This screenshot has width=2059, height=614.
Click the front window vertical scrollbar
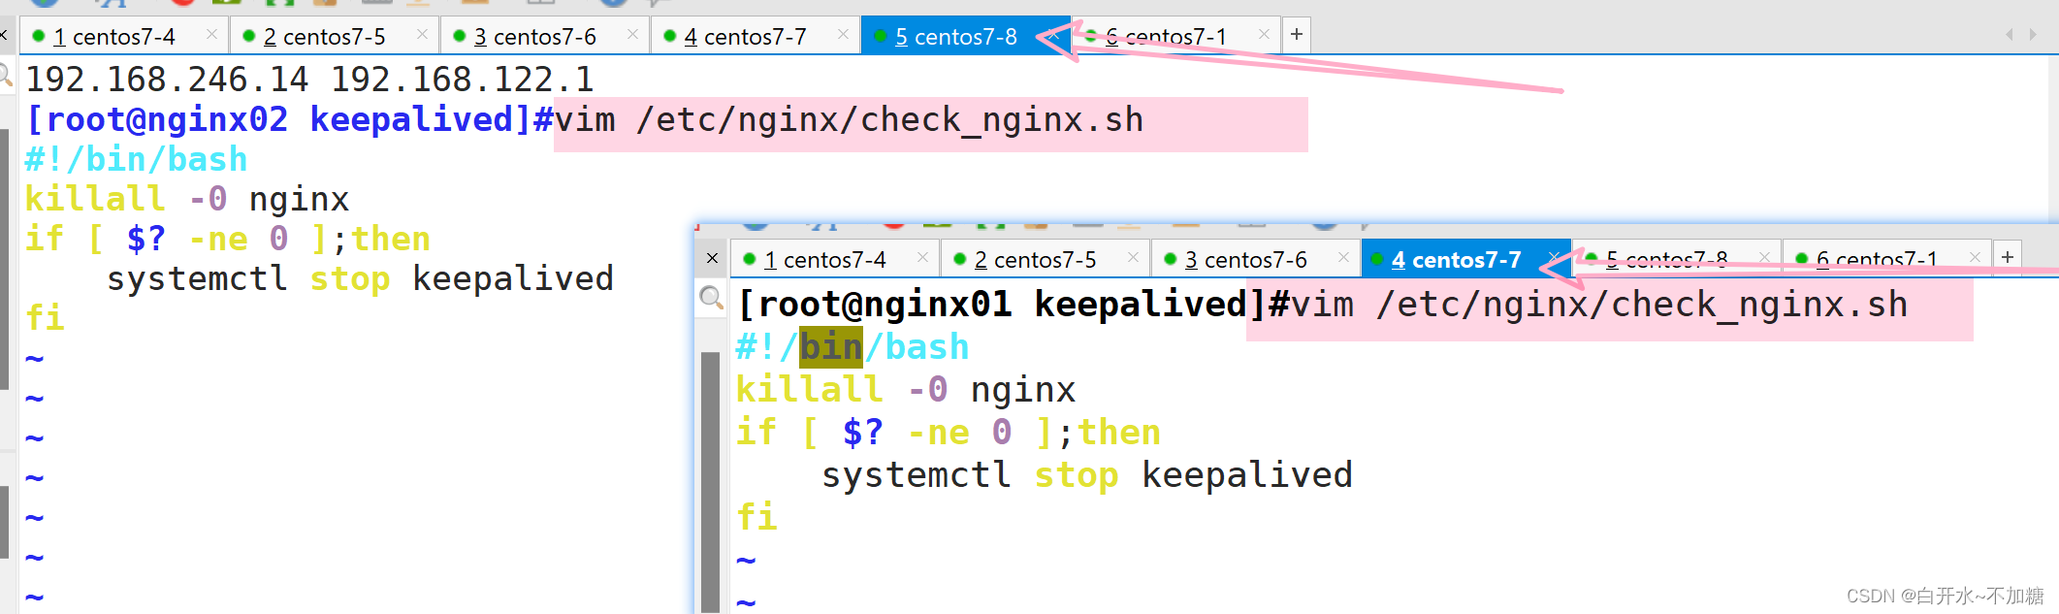click(x=710, y=481)
